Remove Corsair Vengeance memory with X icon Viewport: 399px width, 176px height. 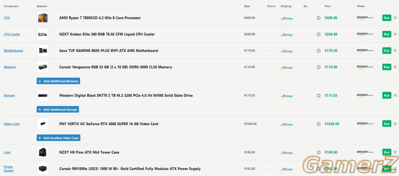tap(395, 67)
